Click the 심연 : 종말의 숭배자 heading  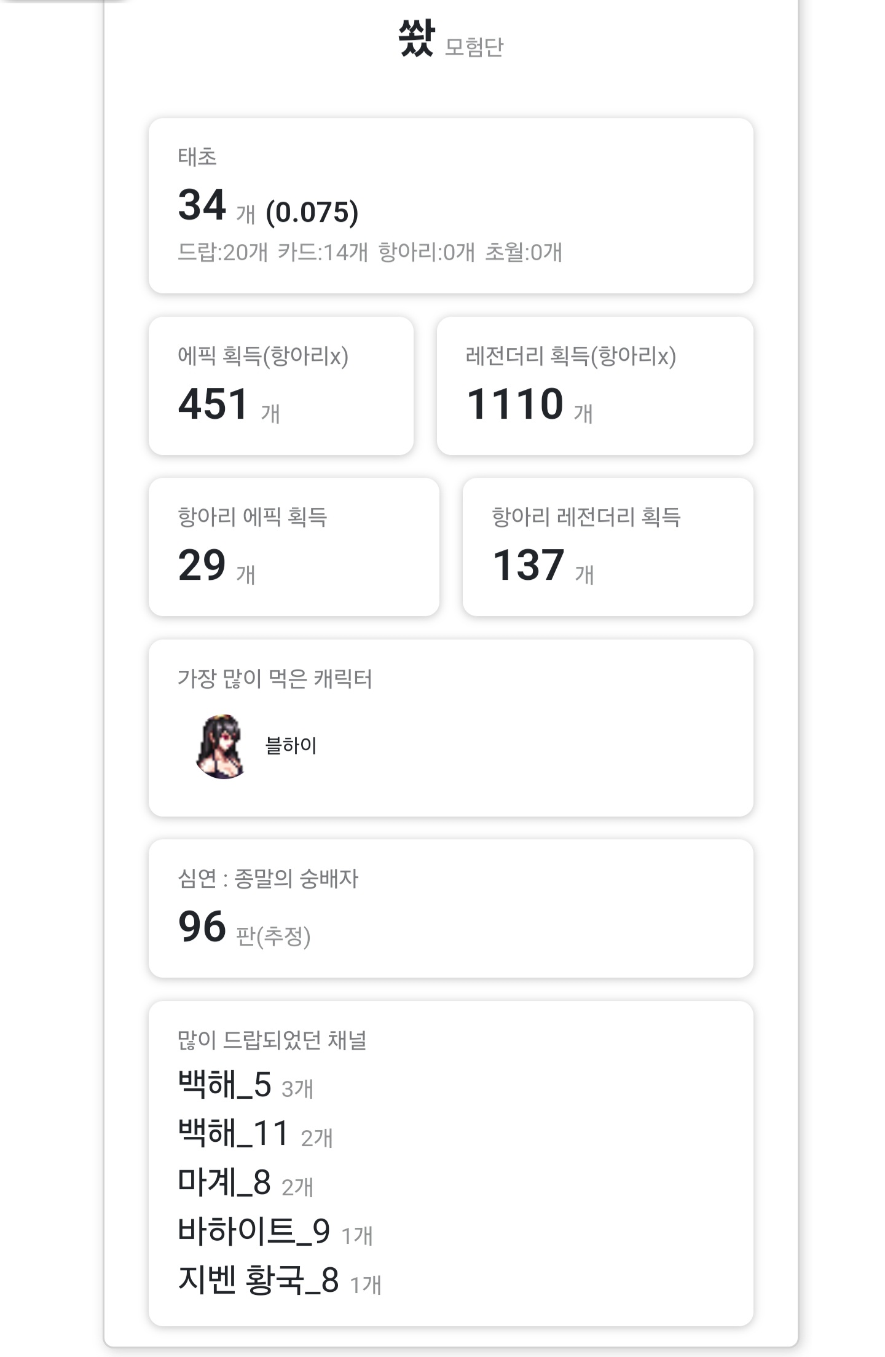[268, 879]
